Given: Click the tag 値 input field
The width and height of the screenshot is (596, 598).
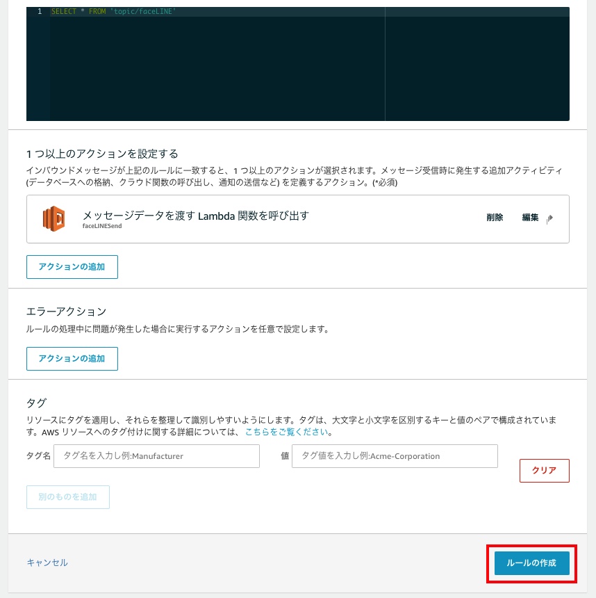Looking at the screenshot, I should [x=395, y=455].
